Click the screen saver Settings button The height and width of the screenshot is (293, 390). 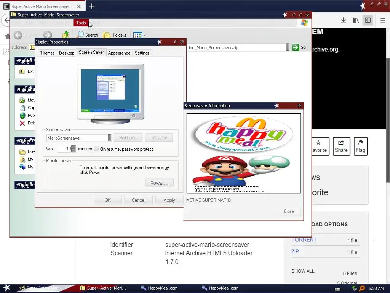[x=128, y=137]
